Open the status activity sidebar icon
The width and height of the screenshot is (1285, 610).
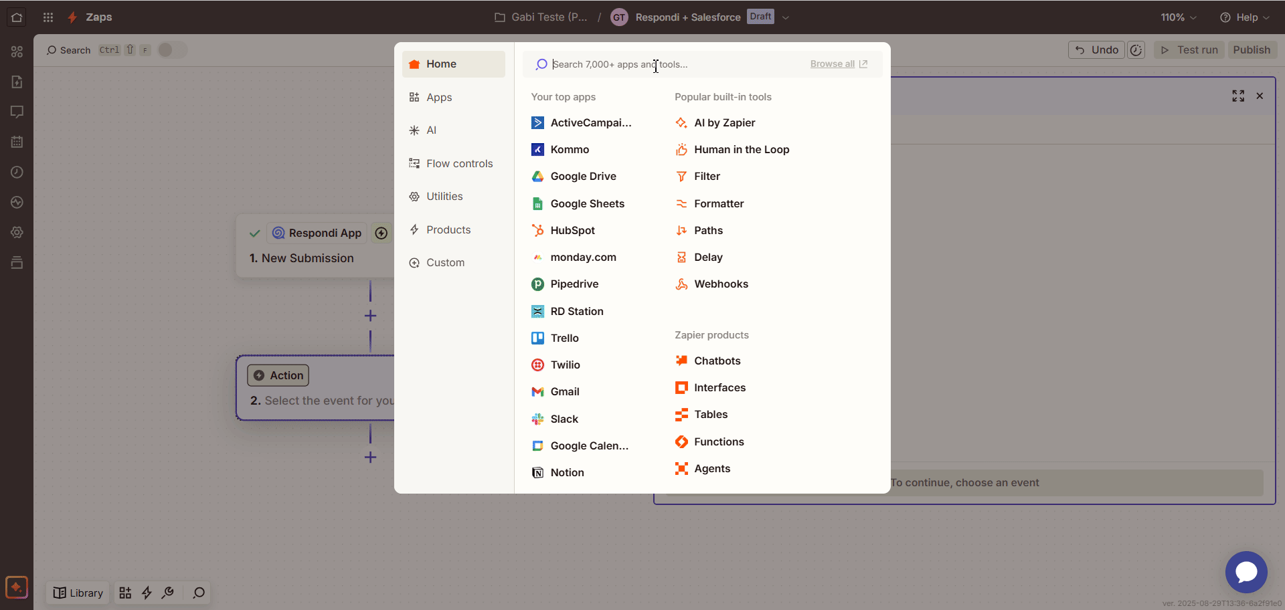pos(17,202)
